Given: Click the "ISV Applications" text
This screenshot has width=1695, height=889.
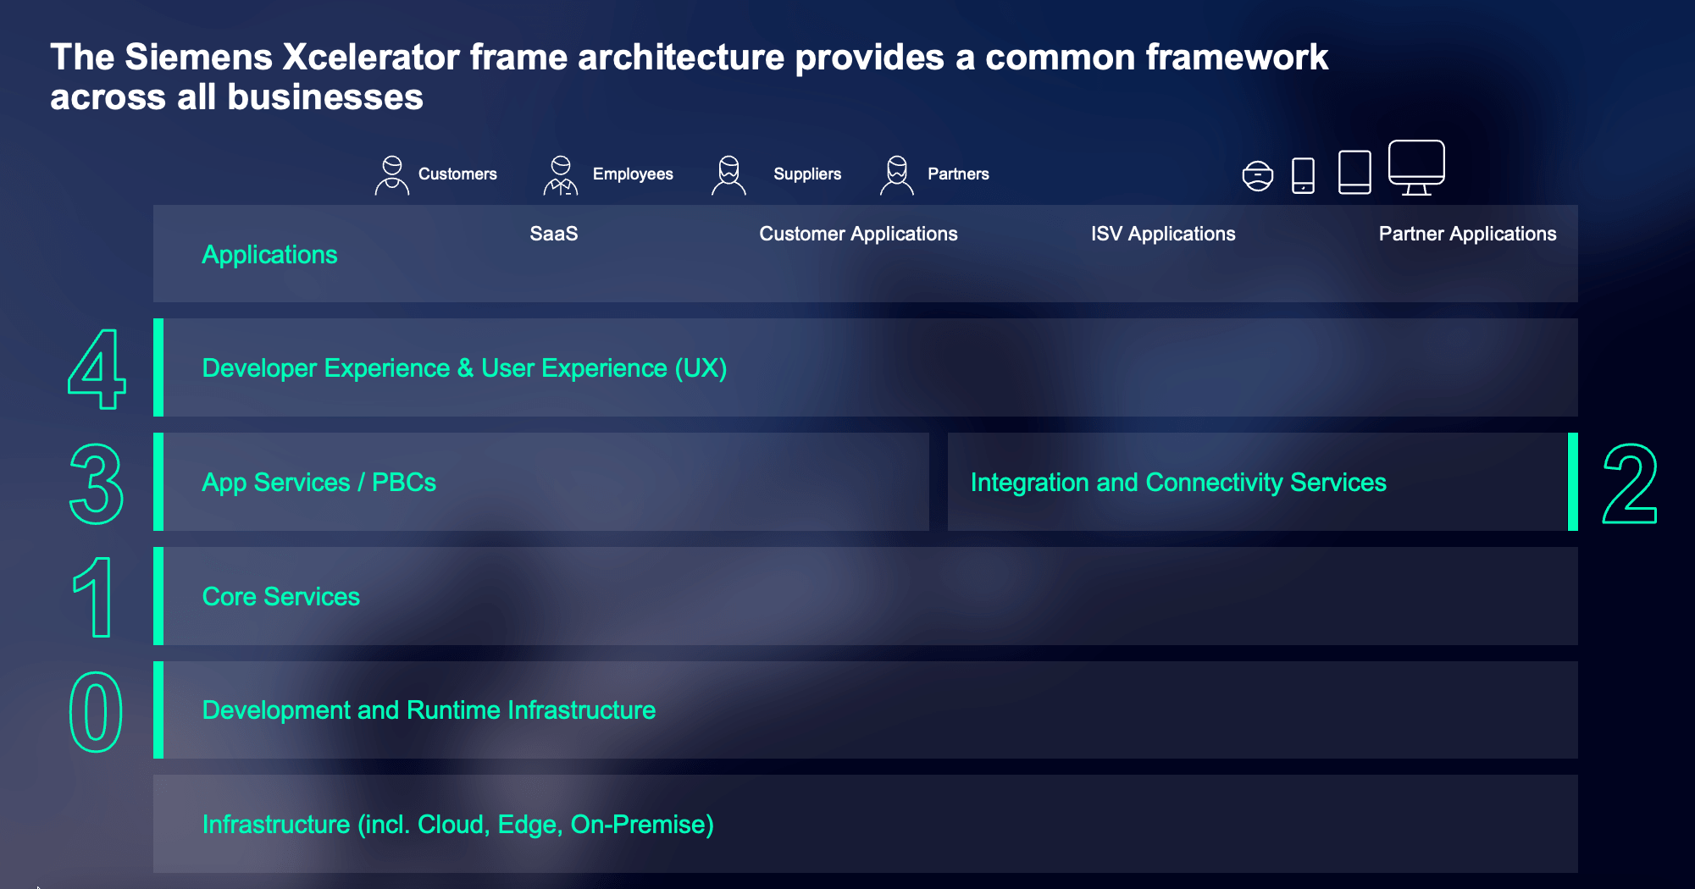Looking at the screenshot, I should (1163, 234).
